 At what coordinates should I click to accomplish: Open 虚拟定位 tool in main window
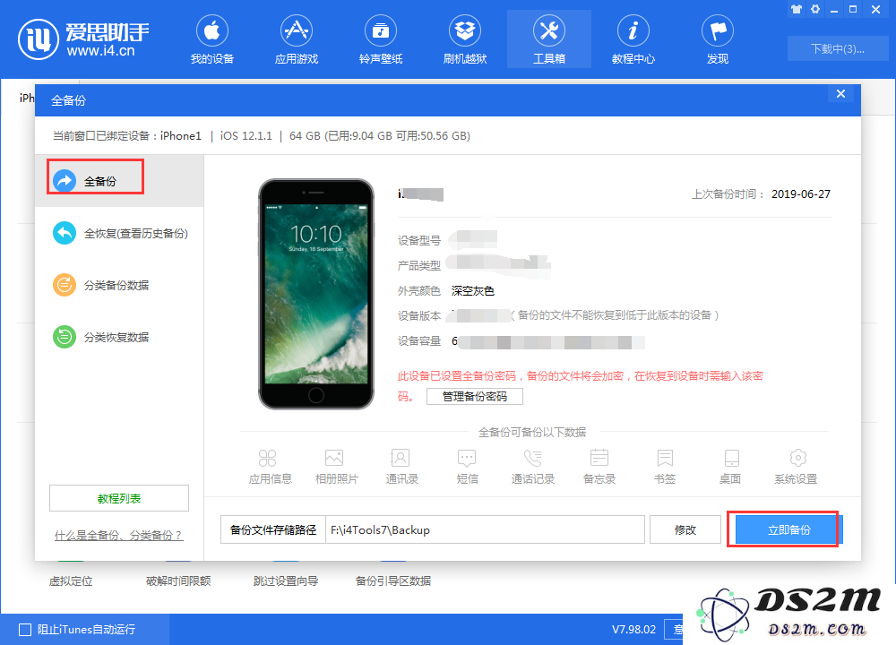point(71,581)
